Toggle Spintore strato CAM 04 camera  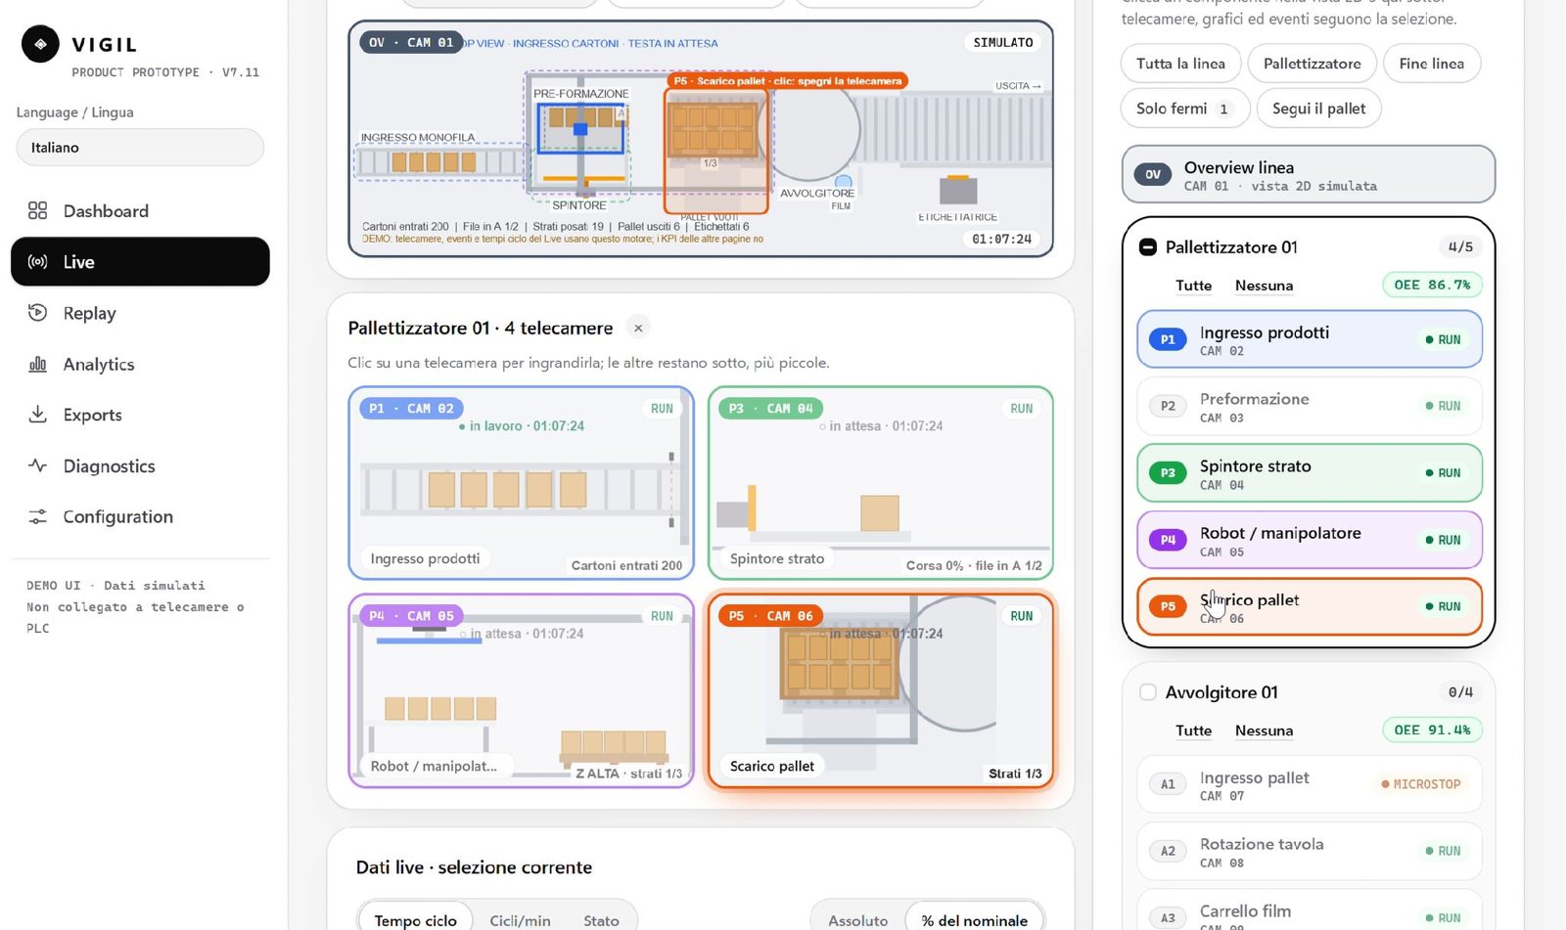[1310, 473]
